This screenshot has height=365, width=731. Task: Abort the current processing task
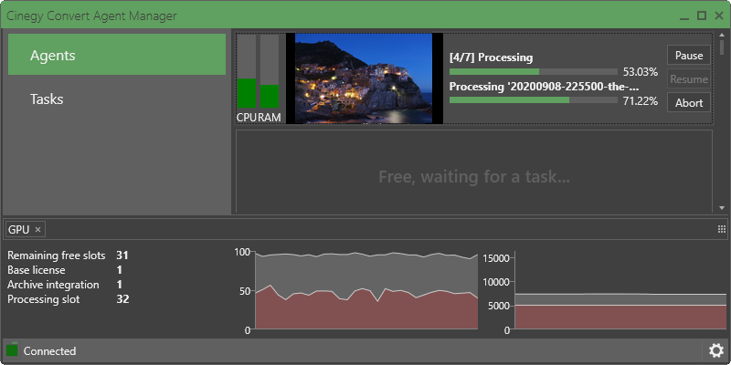(x=689, y=102)
